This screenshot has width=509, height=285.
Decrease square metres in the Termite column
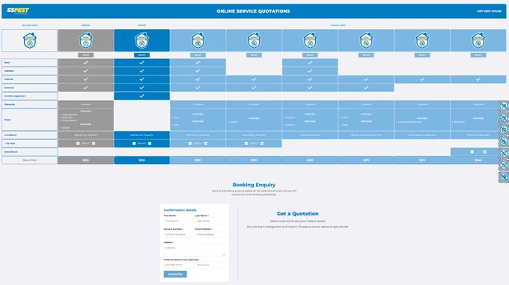coord(134,144)
